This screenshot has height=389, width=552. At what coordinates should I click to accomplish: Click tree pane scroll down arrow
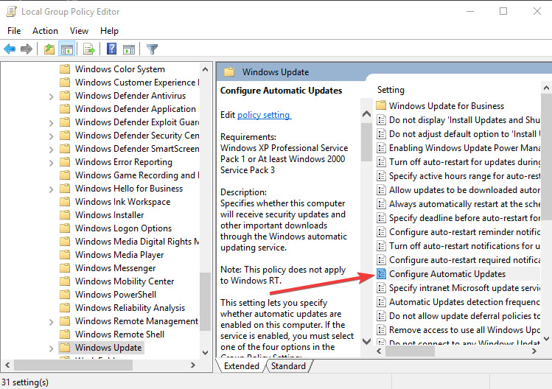pyautogui.click(x=205, y=352)
